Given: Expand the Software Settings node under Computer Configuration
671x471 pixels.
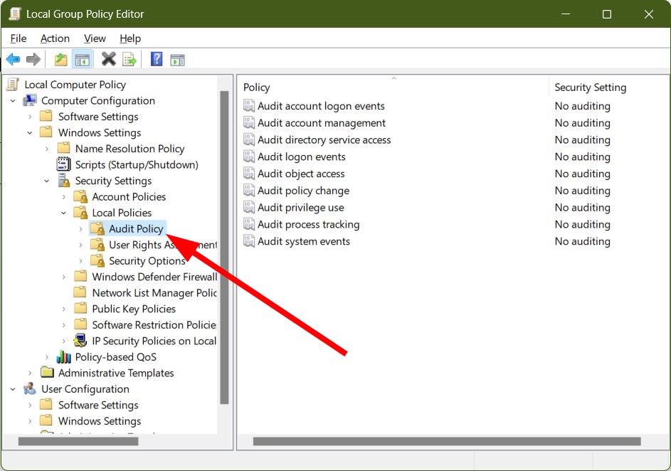Looking at the screenshot, I should (29, 117).
